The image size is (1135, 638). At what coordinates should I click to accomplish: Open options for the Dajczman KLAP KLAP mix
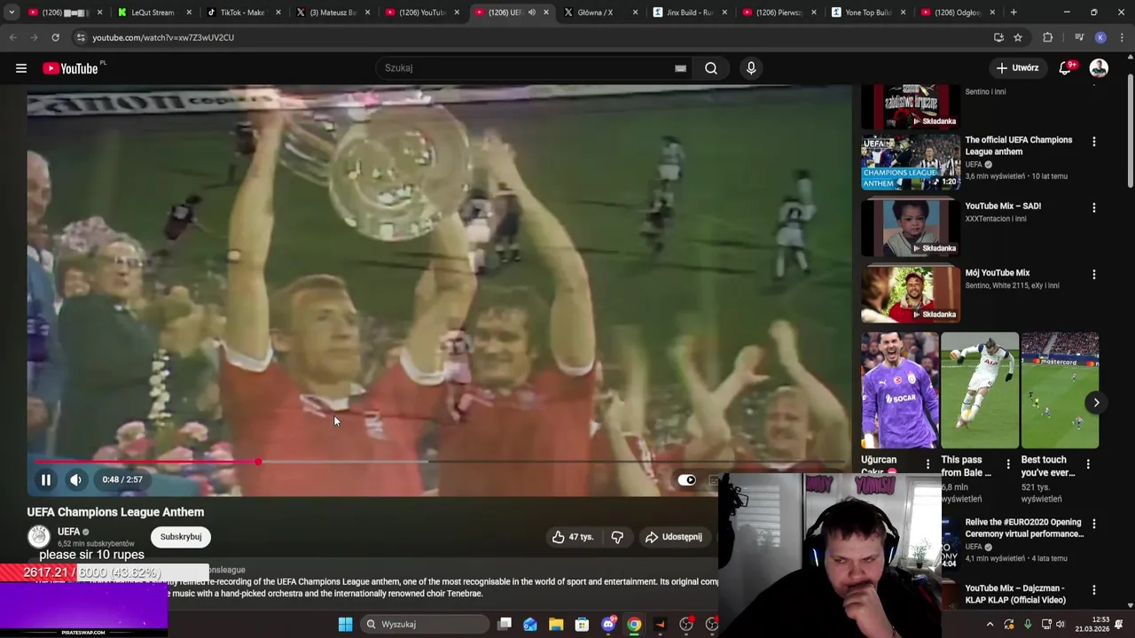click(x=1093, y=590)
